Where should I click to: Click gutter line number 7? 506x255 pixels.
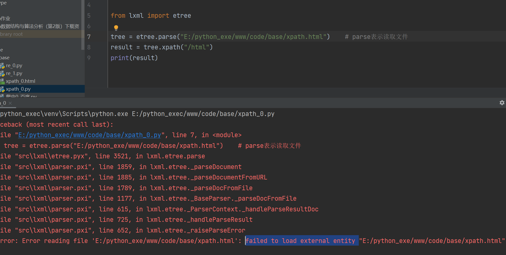click(x=89, y=37)
